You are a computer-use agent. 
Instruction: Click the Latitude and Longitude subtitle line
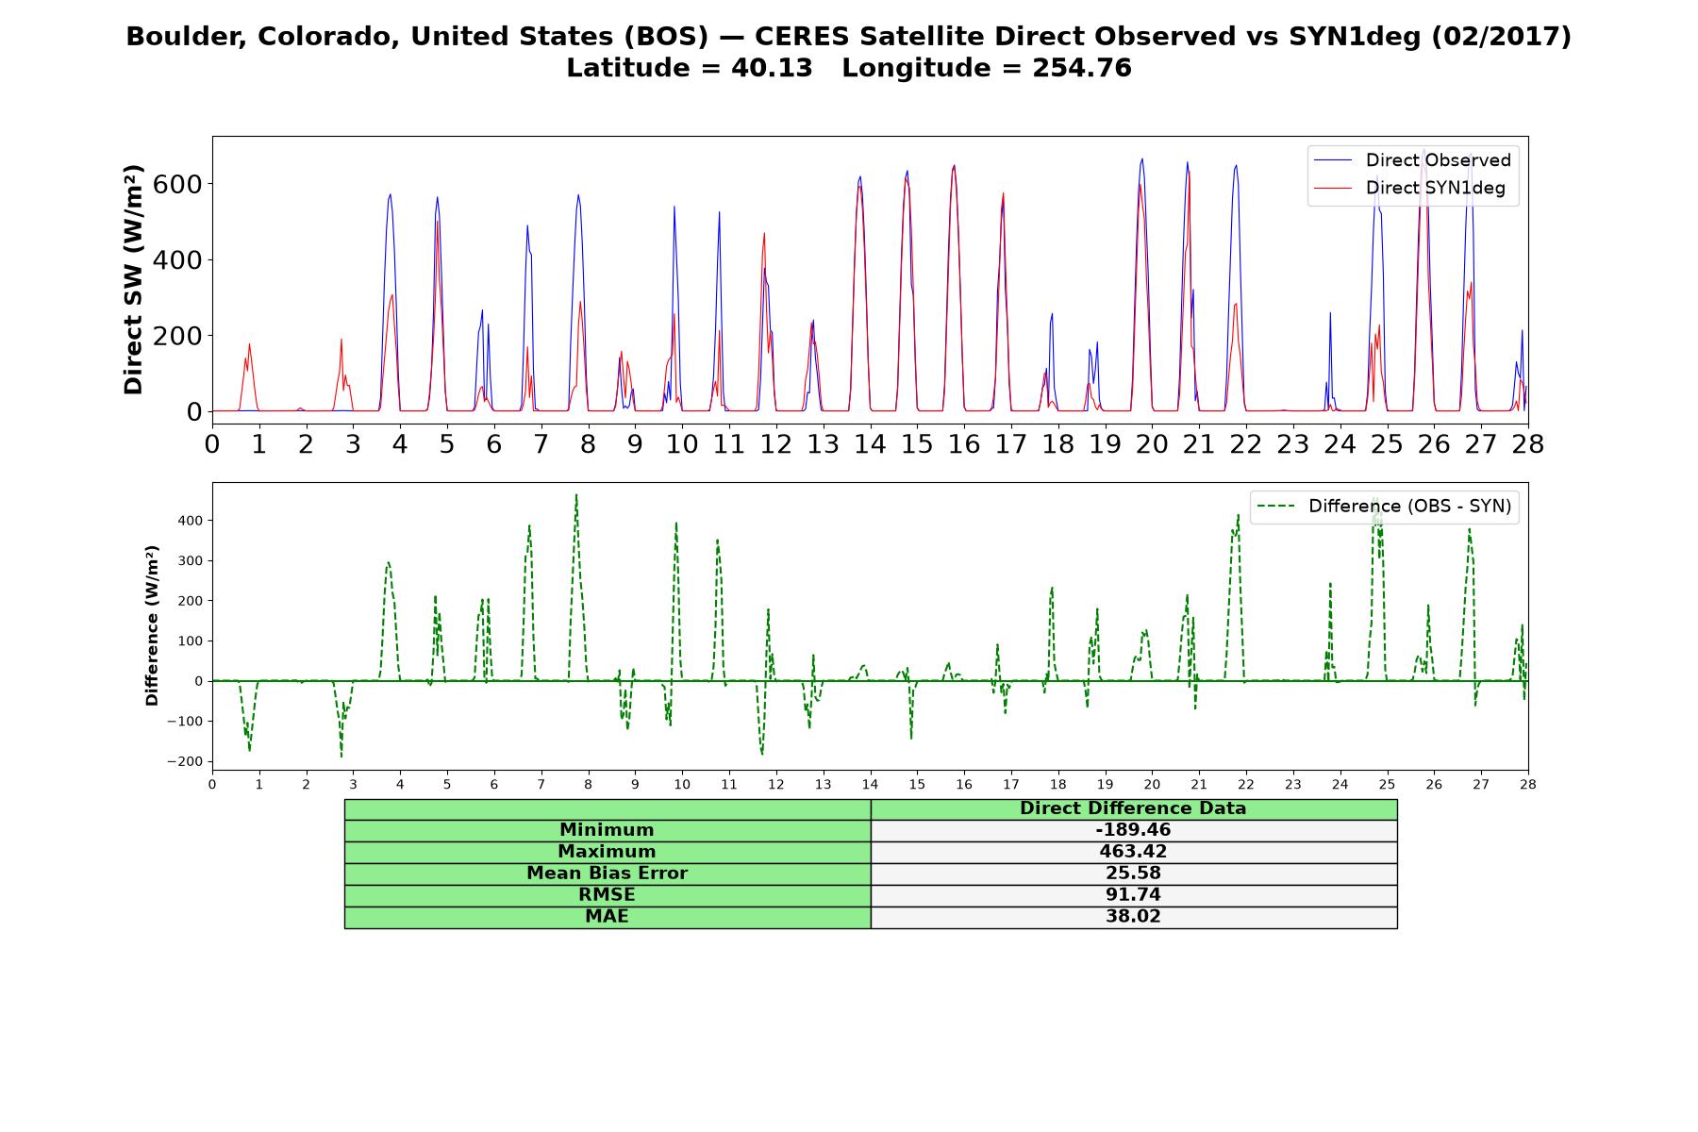click(849, 68)
